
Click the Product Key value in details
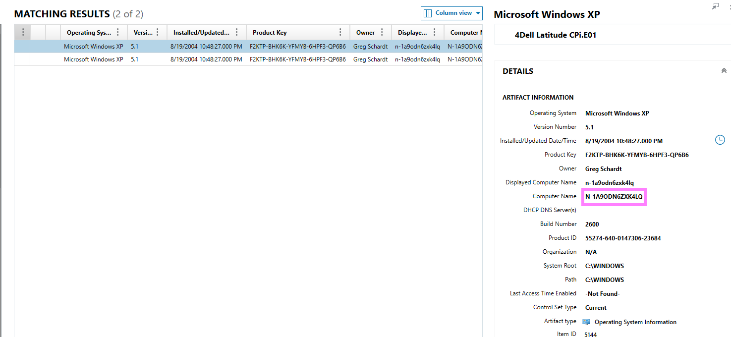pos(637,155)
